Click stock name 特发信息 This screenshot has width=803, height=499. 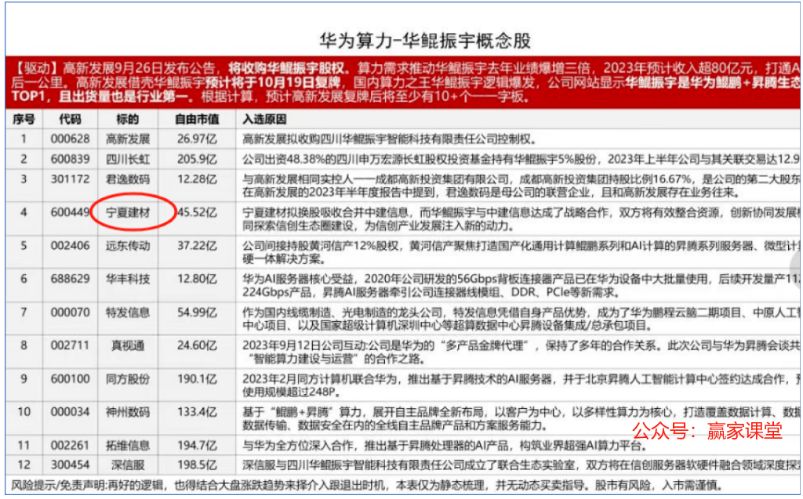pyautogui.click(x=128, y=313)
